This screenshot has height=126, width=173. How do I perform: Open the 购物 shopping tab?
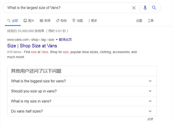point(61,21)
